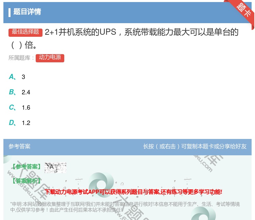
Task: Choose option A with value 3
Action: 17,77
